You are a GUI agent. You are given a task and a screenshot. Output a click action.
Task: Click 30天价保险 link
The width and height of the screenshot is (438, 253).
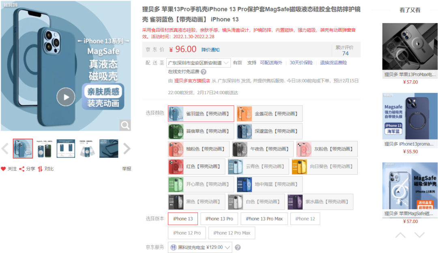[301, 62]
